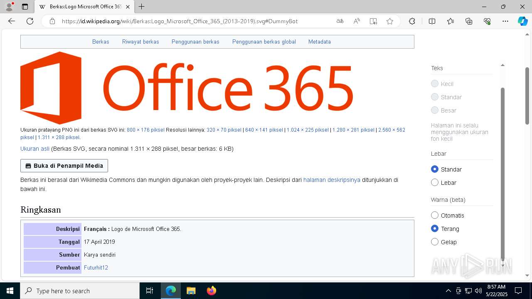Viewport: 532px width, 299px height.
Task: Jump to Penggunaan berkas global section
Action: click(x=264, y=42)
